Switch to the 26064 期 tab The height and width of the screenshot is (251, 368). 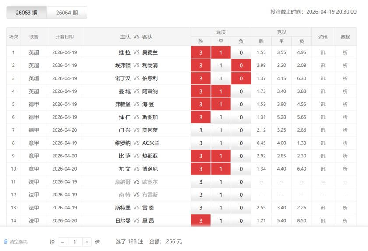[67, 13]
